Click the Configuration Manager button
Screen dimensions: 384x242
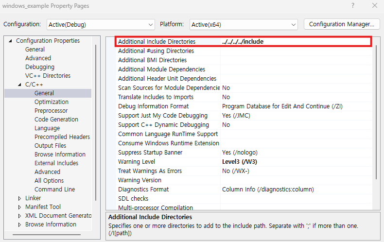pyautogui.click(x=341, y=24)
